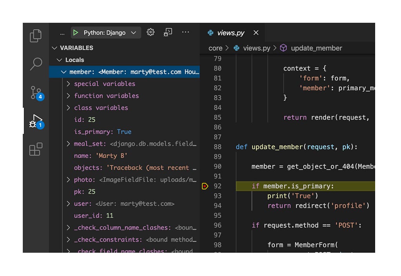401x276 pixels.
Task: Click the 'member = get_object_or_404' line
Action: [x=313, y=167]
